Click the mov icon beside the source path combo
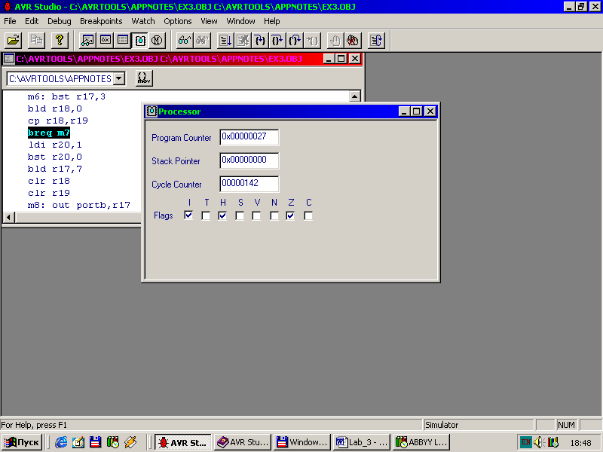The height and width of the screenshot is (452, 603). (144, 78)
